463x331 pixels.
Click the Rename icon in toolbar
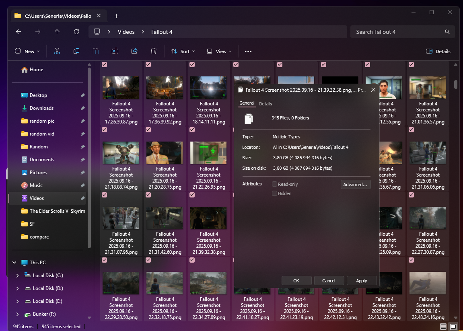click(115, 51)
